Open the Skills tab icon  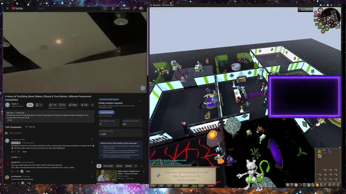point(292,185)
